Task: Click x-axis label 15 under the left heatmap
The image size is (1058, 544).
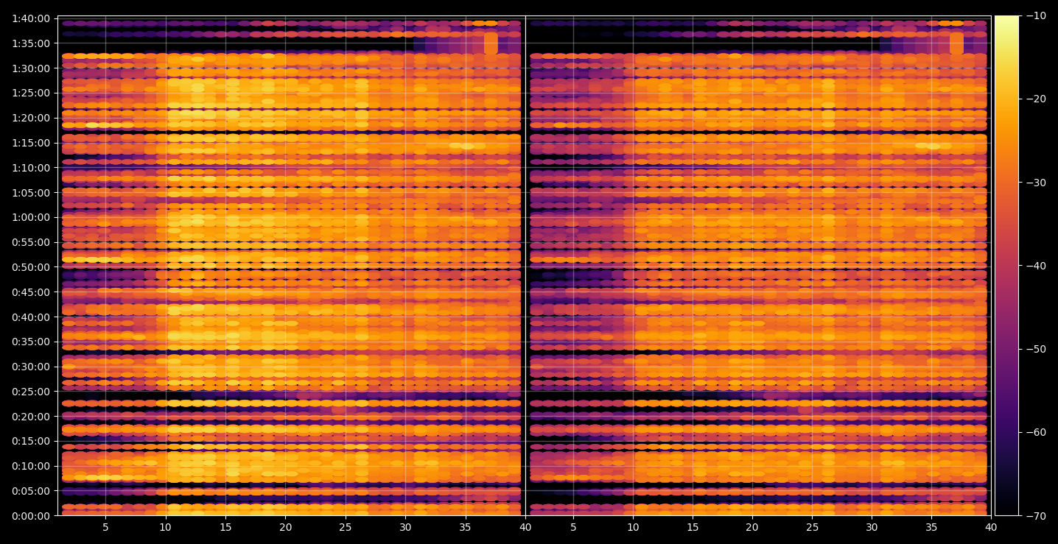Action: coord(225,527)
